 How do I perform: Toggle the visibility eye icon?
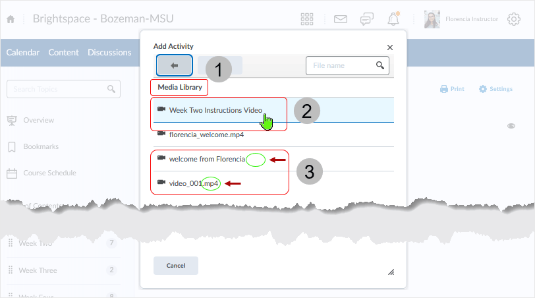(511, 126)
